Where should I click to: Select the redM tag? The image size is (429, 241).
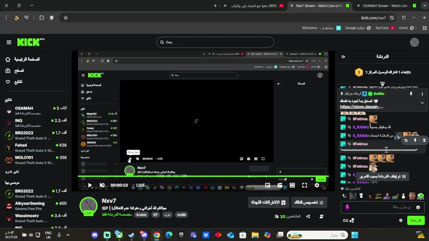(x=181, y=215)
